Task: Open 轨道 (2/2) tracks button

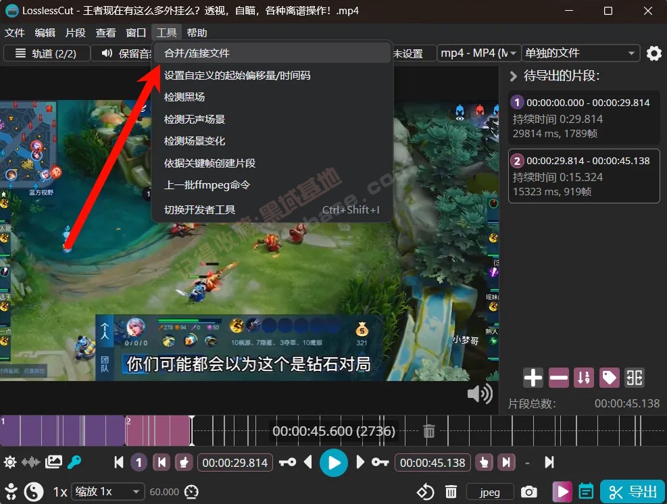Action: point(47,53)
